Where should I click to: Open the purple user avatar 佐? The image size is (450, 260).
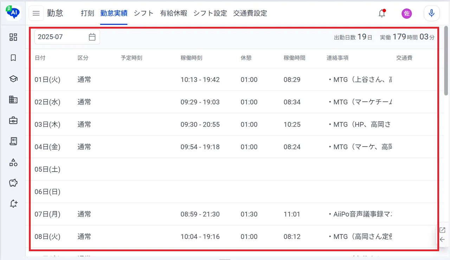click(x=407, y=13)
